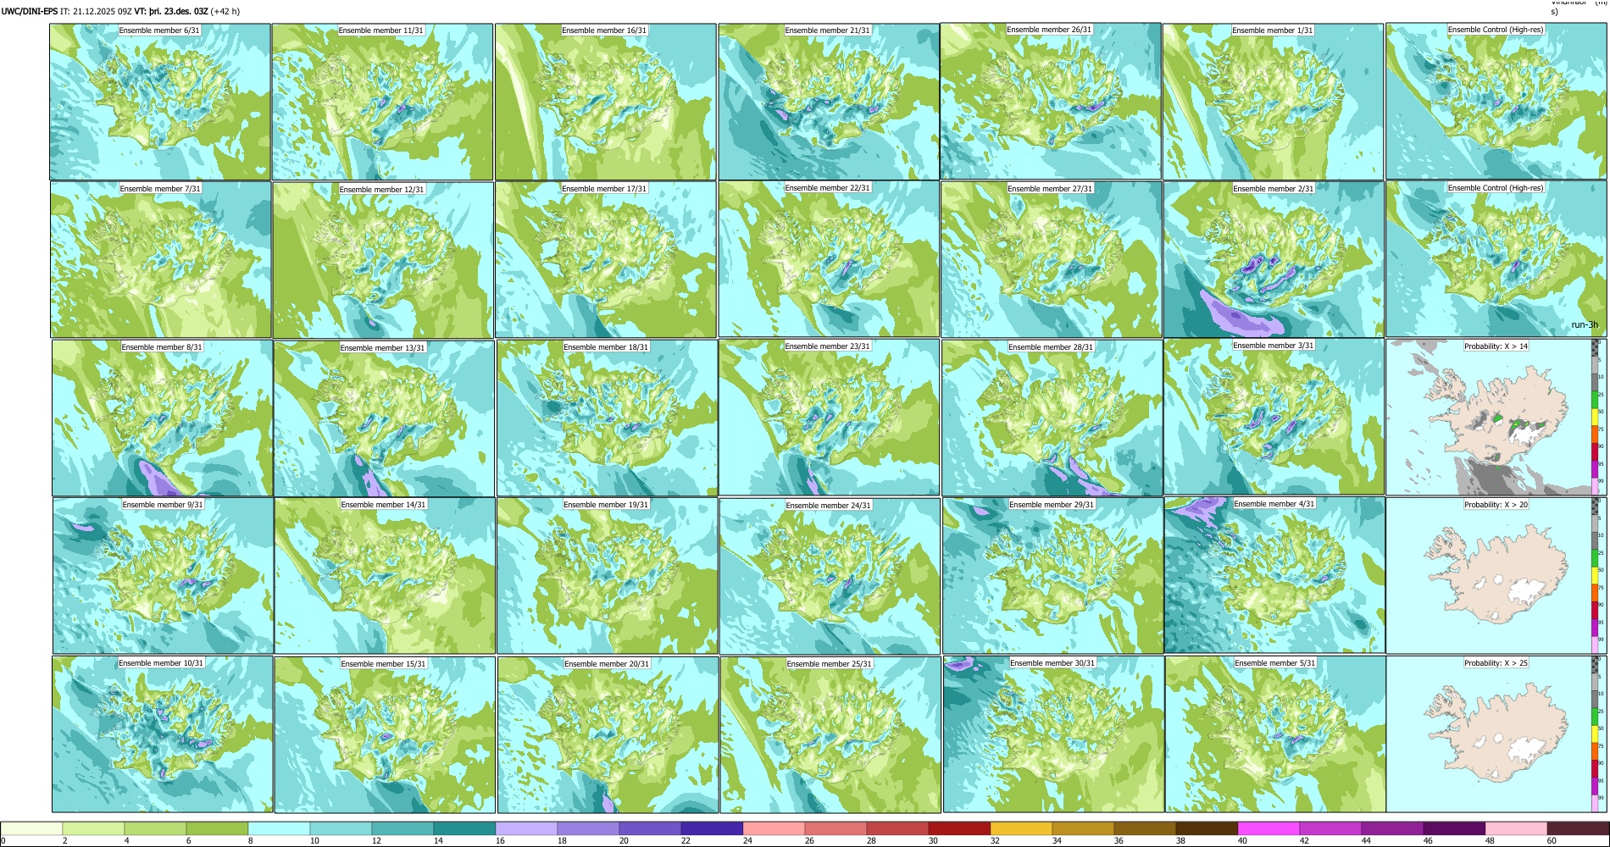The width and height of the screenshot is (1610, 847).
Task: Open the Ensemble member 6/31 wind map
Action: pyautogui.click(x=160, y=102)
